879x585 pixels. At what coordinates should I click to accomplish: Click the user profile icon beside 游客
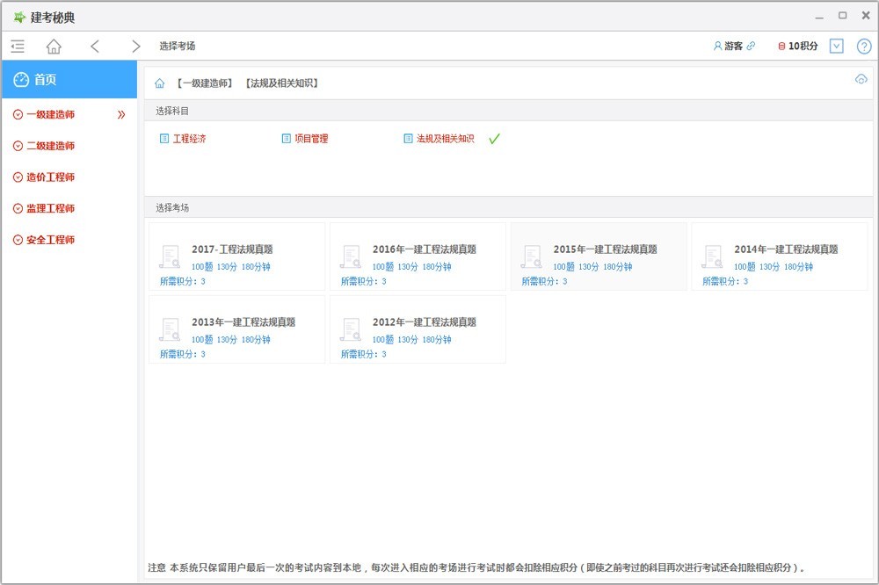tap(719, 46)
